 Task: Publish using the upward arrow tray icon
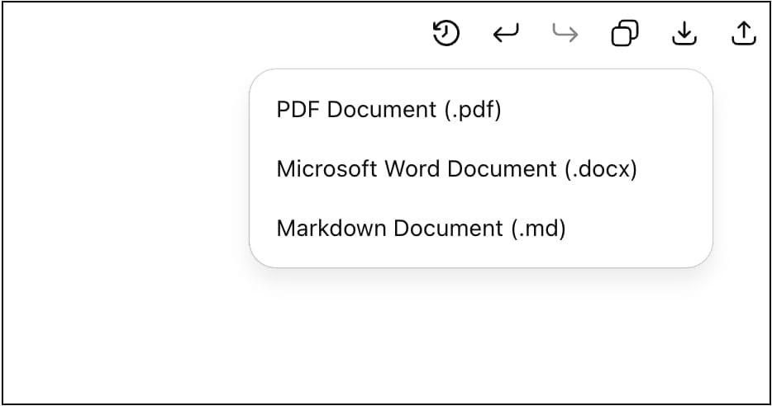point(743,34)
